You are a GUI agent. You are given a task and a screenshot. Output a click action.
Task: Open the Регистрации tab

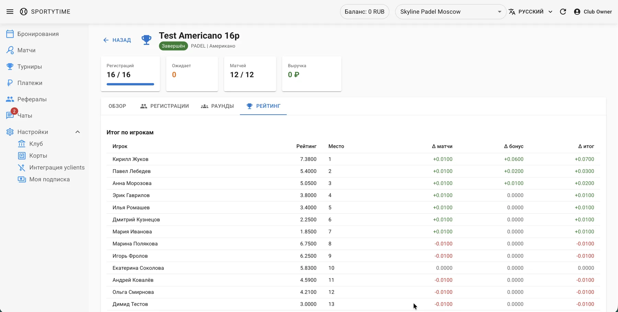(164, 106)
